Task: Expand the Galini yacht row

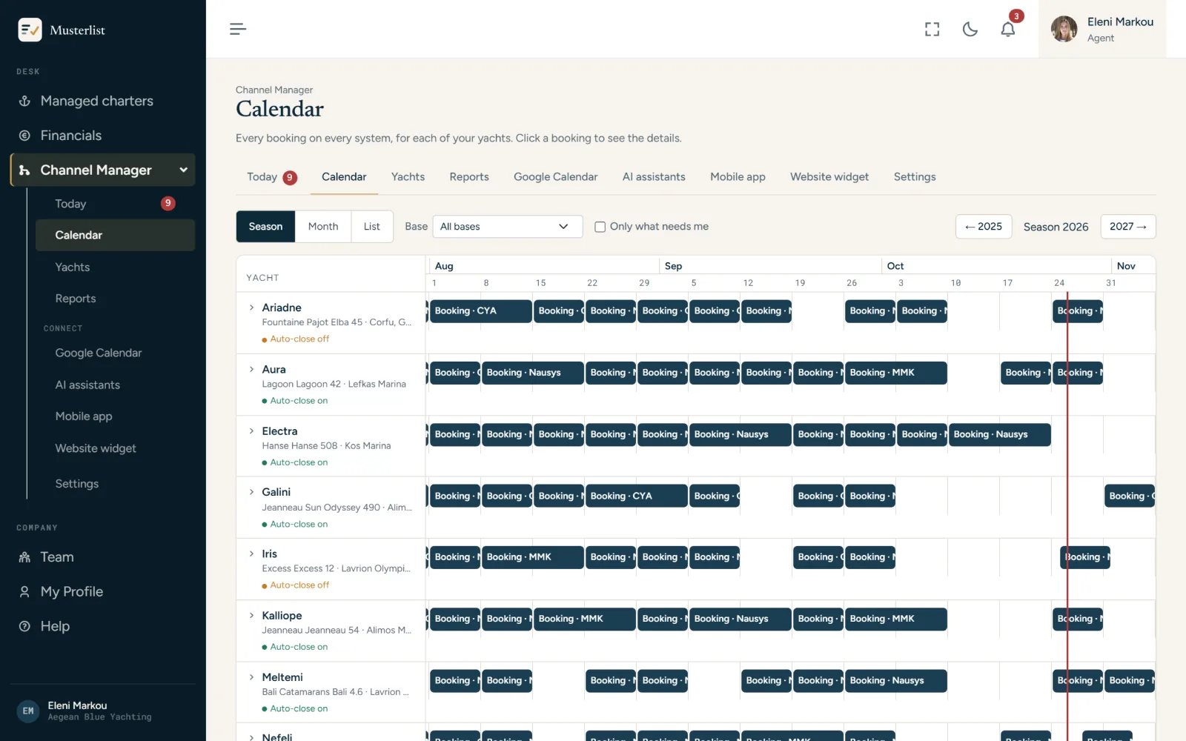Action: point(251,492)
